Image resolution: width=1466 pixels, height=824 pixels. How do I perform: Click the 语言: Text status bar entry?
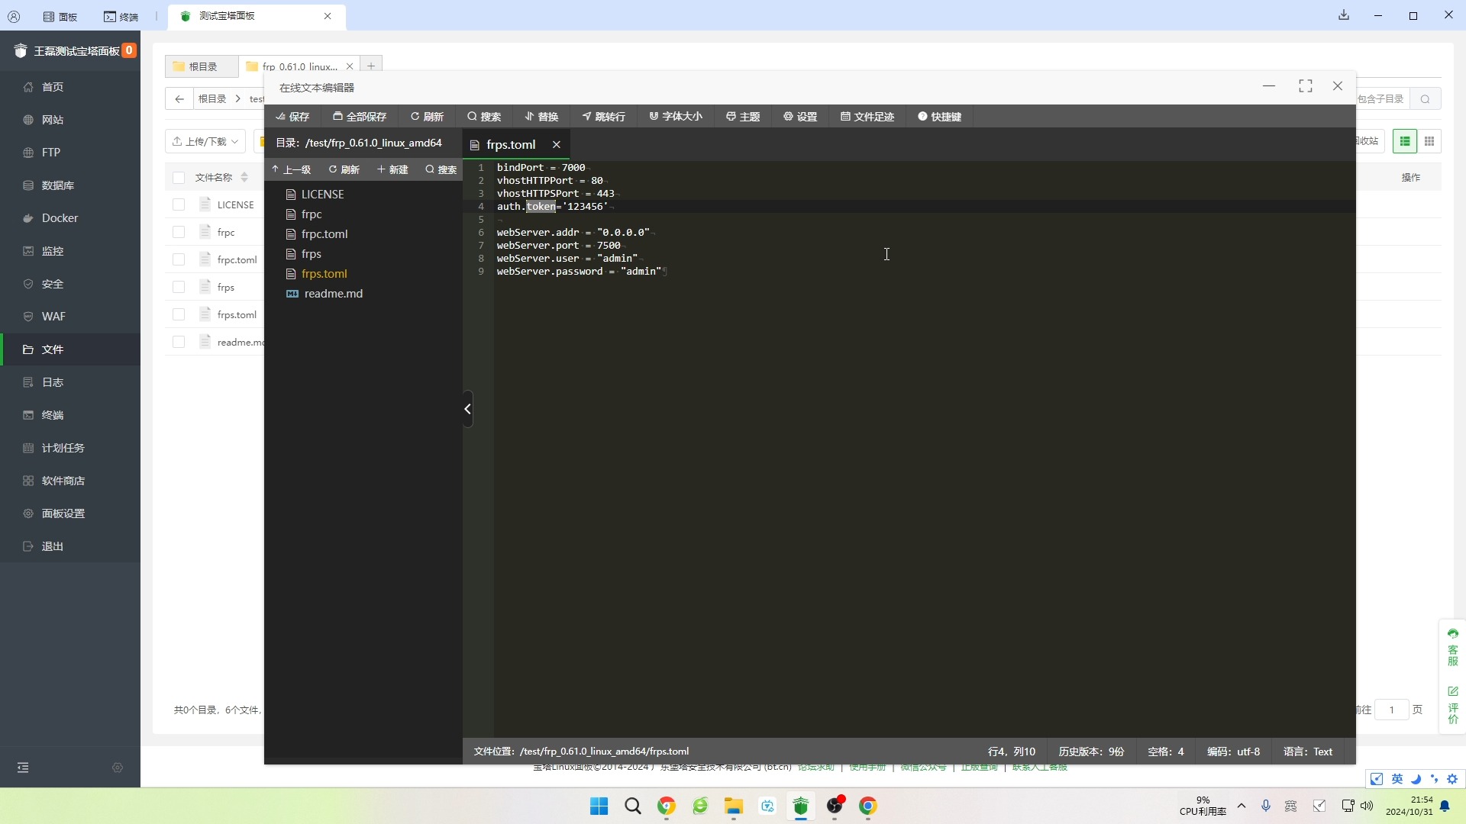(x=1308, y=752)
